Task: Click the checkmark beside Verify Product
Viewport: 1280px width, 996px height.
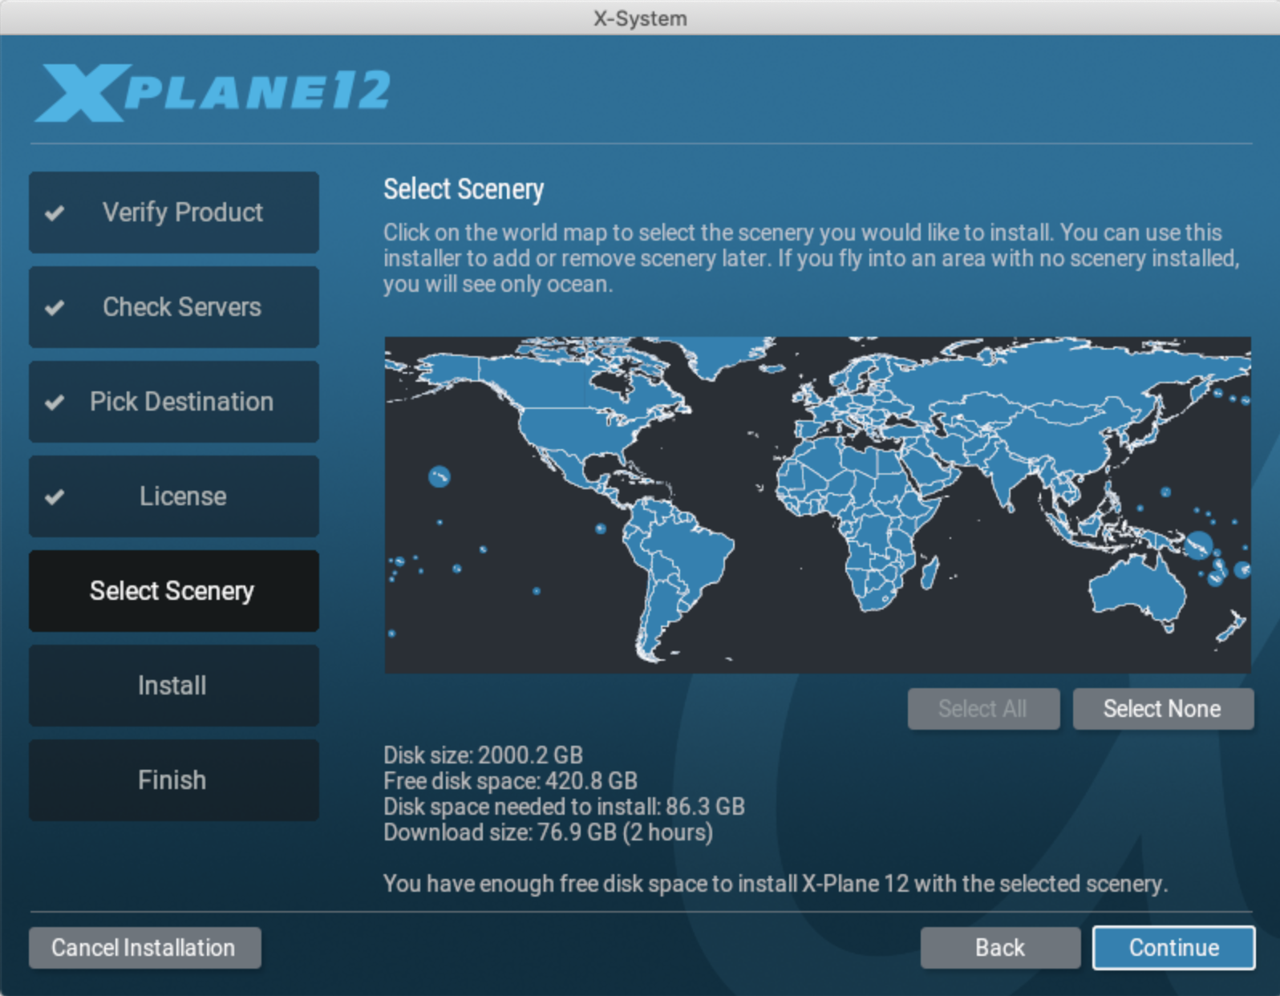Action: 55,213
